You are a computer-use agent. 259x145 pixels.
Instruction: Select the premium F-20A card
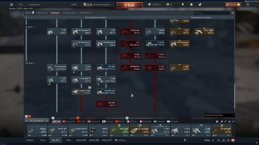pyautogui.click(x=179, y=68)
